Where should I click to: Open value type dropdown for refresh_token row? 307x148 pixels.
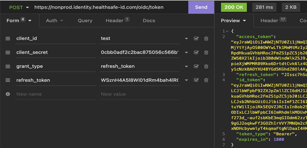pyautogui.click(x=187, y=80)
